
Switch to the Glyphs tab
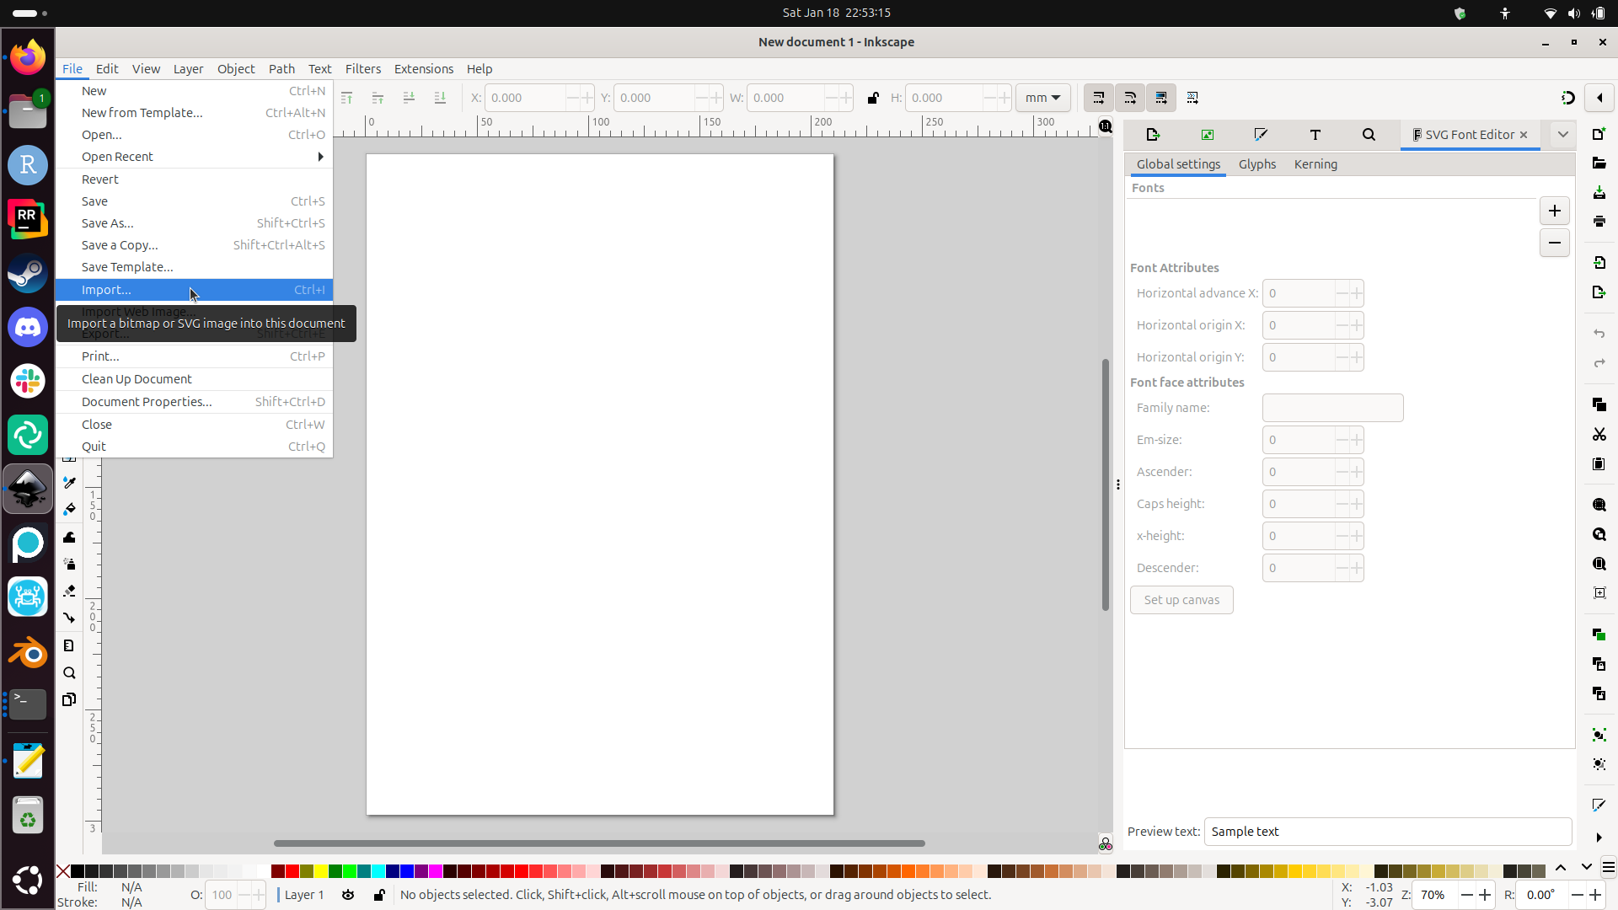tap(1257, 164)
